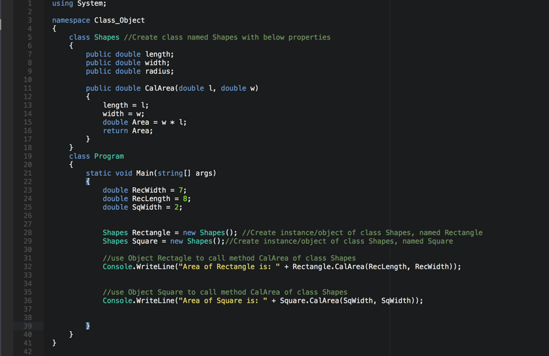This screenshot has height=356, width=549.
Task: Click the white marker in the far-left margin
Action: click(1, 23)
